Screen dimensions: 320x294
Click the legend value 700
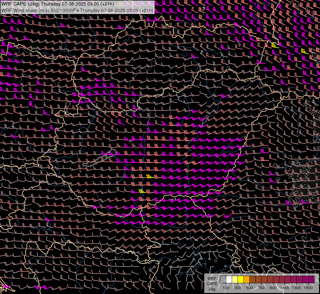[261, 288]
